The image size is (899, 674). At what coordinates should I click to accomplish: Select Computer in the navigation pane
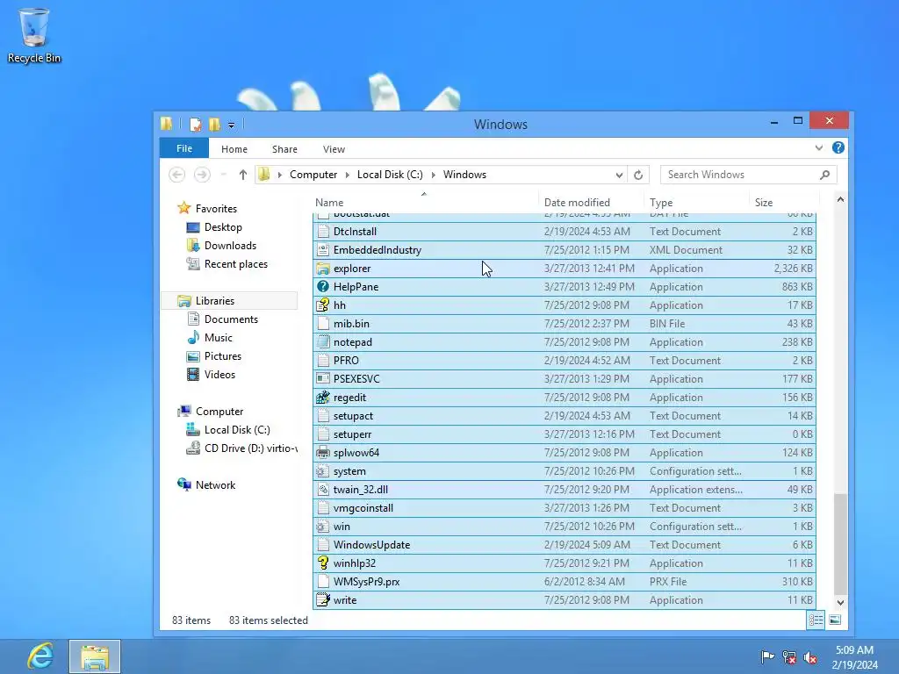(x=219, y=411)
